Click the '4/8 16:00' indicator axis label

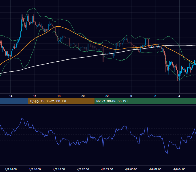(35, 169)
